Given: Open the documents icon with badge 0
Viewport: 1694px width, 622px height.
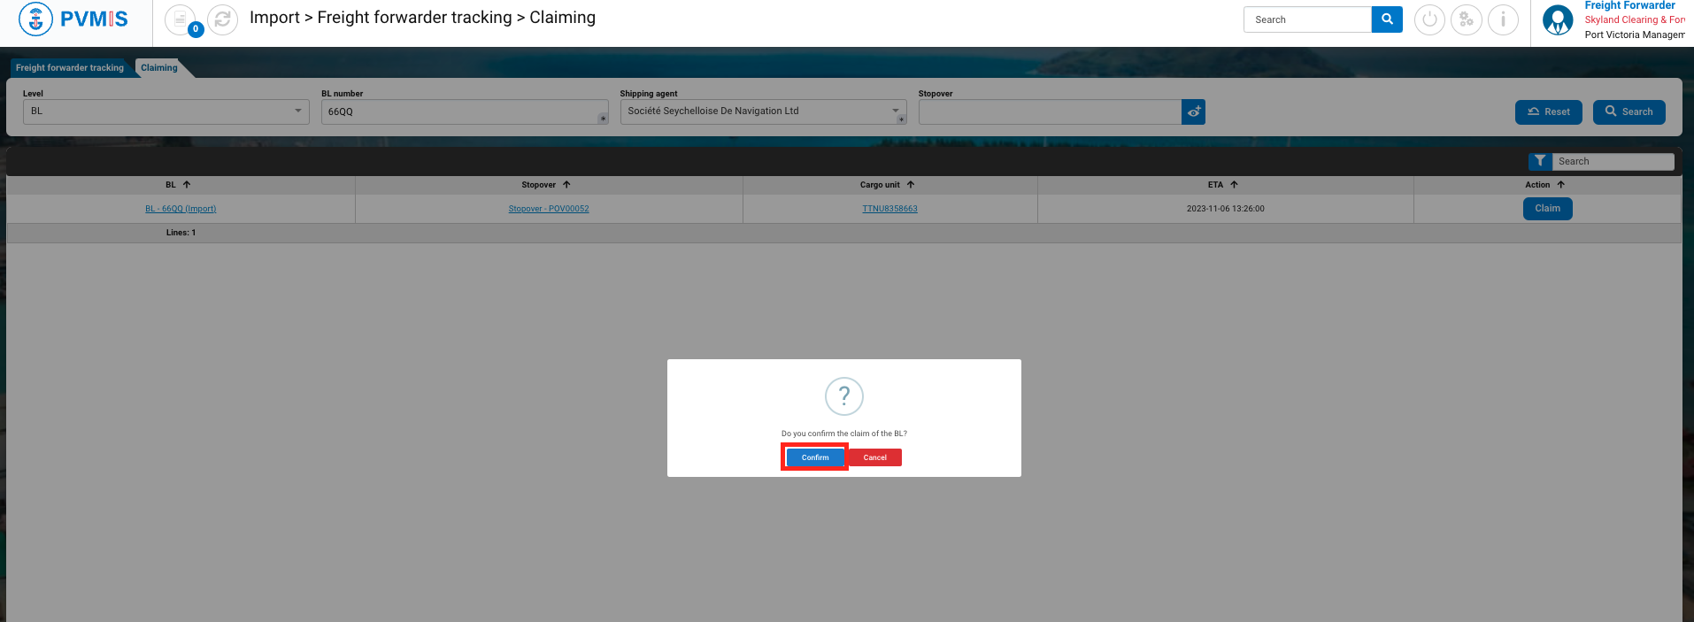Looking at the screenshot, I should [181, 19].
